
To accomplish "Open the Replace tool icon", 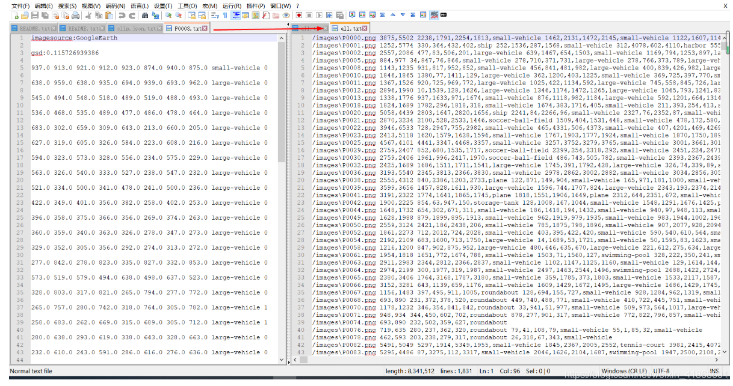I will click(155, 15).
